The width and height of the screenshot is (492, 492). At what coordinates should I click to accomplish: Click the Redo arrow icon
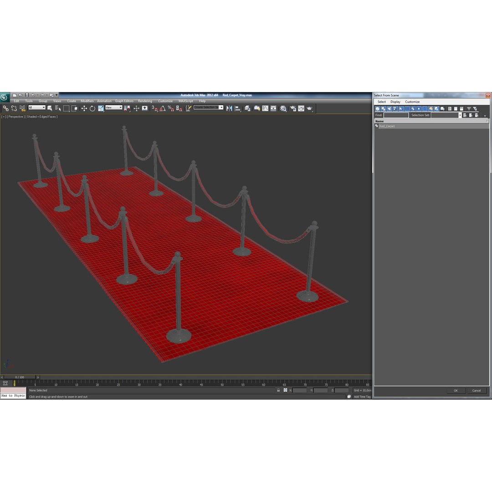click(42, 95)
